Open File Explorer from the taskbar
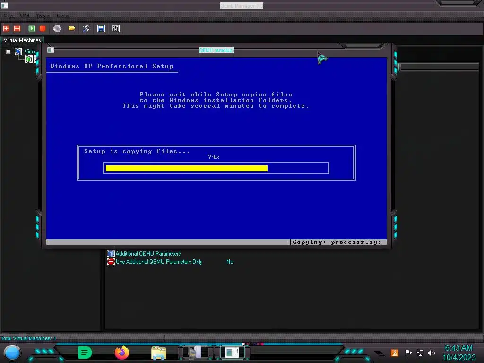The height and width of the screenshot is (363, 484). coord(159,353)
